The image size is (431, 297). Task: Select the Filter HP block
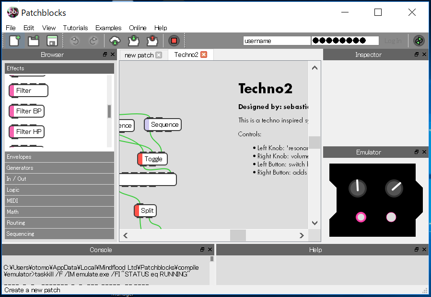(x=27, y=132)
